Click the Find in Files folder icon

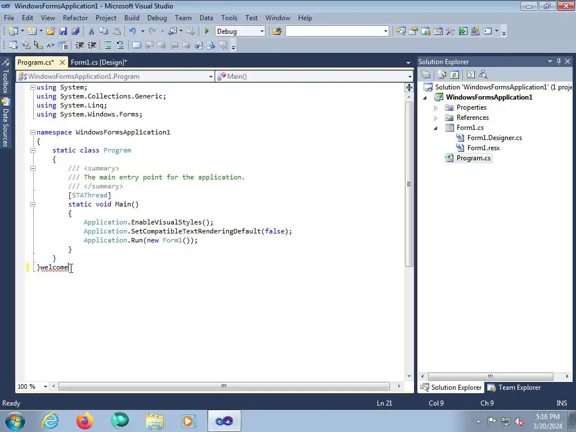click(x=277, y=31)
